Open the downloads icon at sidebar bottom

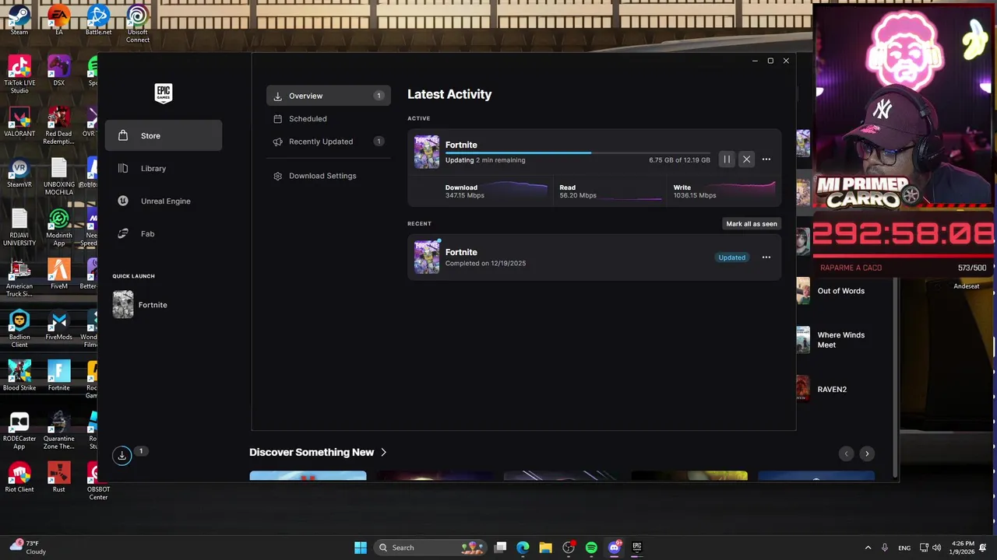[122, 456]
